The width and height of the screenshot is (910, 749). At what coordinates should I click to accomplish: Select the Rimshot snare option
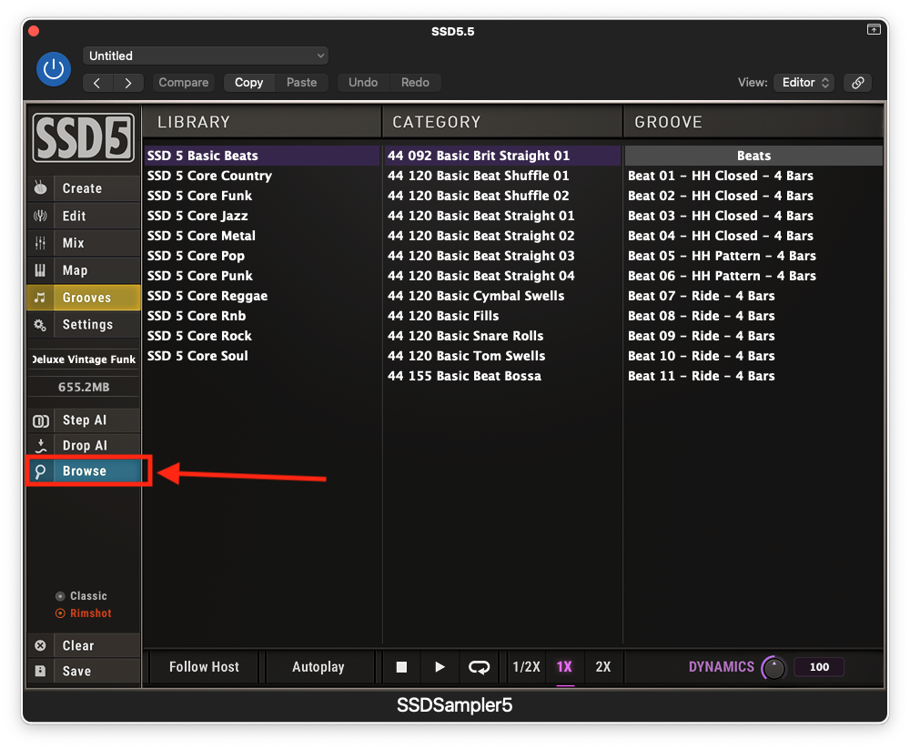(x=84, y=613)
